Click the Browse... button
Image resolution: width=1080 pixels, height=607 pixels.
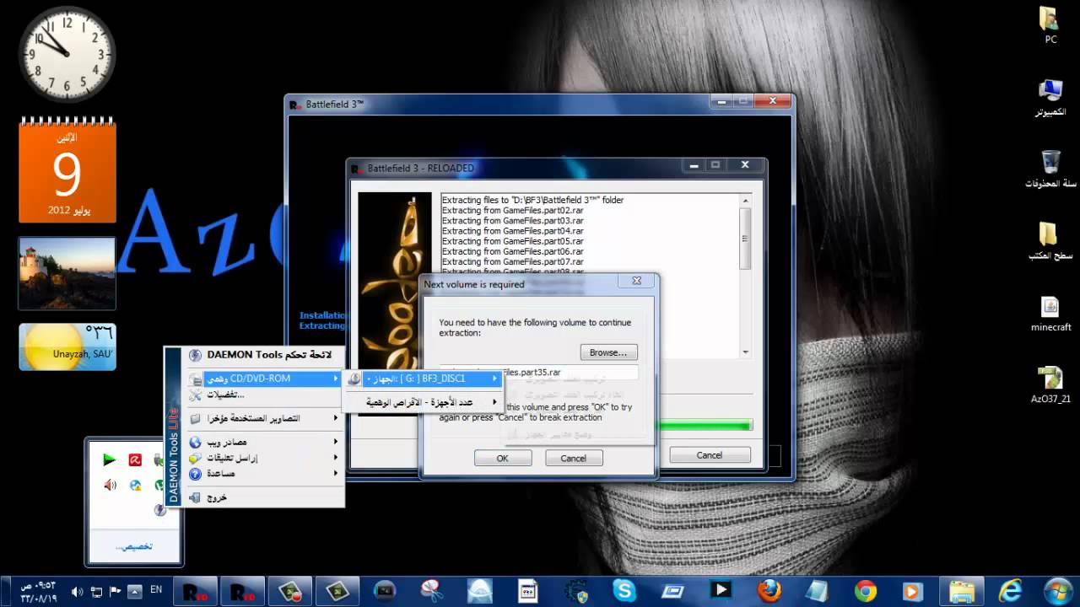click(608, 352)
